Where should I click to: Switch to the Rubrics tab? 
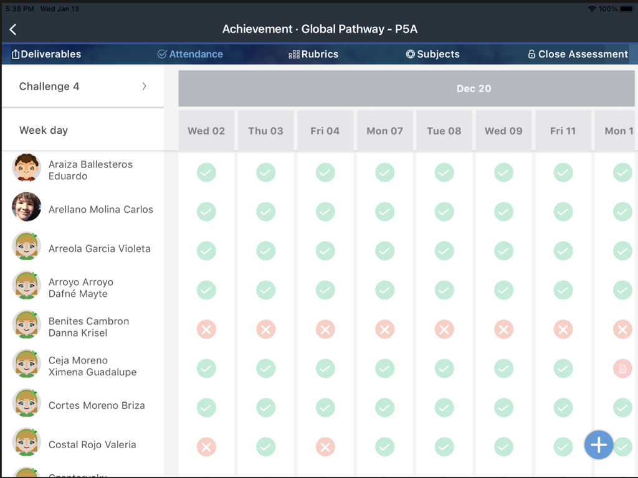click(x=313, y=54)
